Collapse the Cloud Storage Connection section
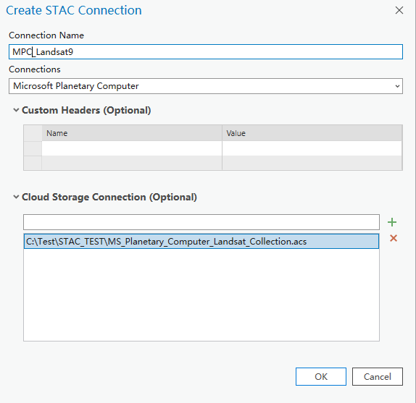 [16, 197]
